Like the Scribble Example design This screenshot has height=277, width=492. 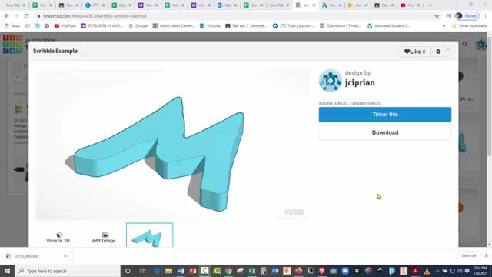[x=414, y=52]
